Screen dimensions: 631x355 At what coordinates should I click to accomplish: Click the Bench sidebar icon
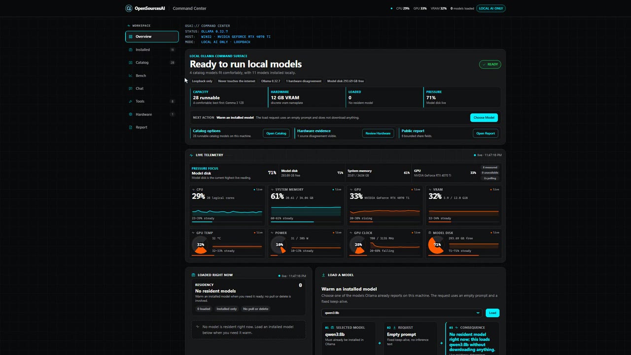tap(131, 75)
